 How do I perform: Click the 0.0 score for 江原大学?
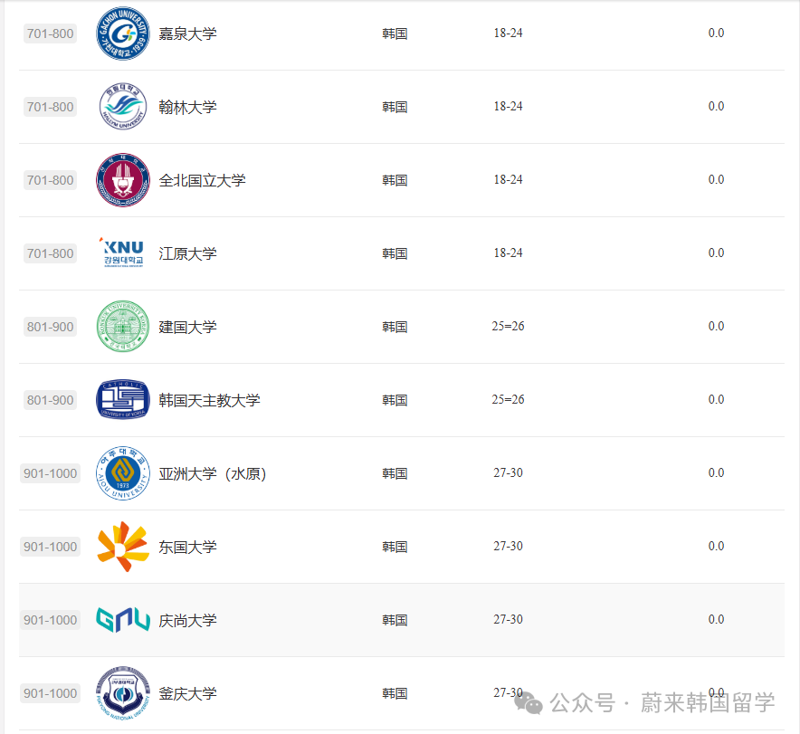point(717,253)
